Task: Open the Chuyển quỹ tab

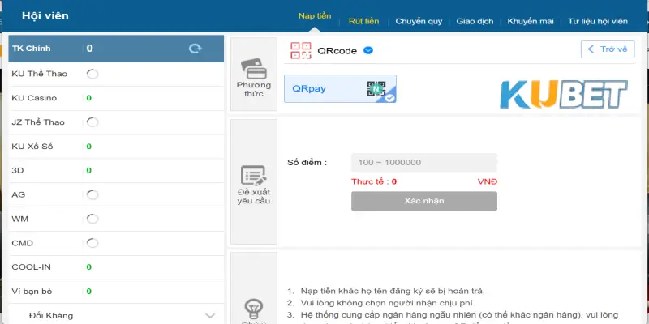Action: pyautogui.click(x=419, y=22)
